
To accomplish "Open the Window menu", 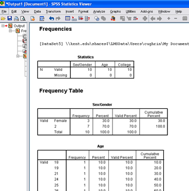I will click(164, 11).
